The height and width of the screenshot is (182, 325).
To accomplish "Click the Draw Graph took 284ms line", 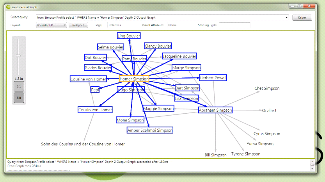I will point(24,166).
